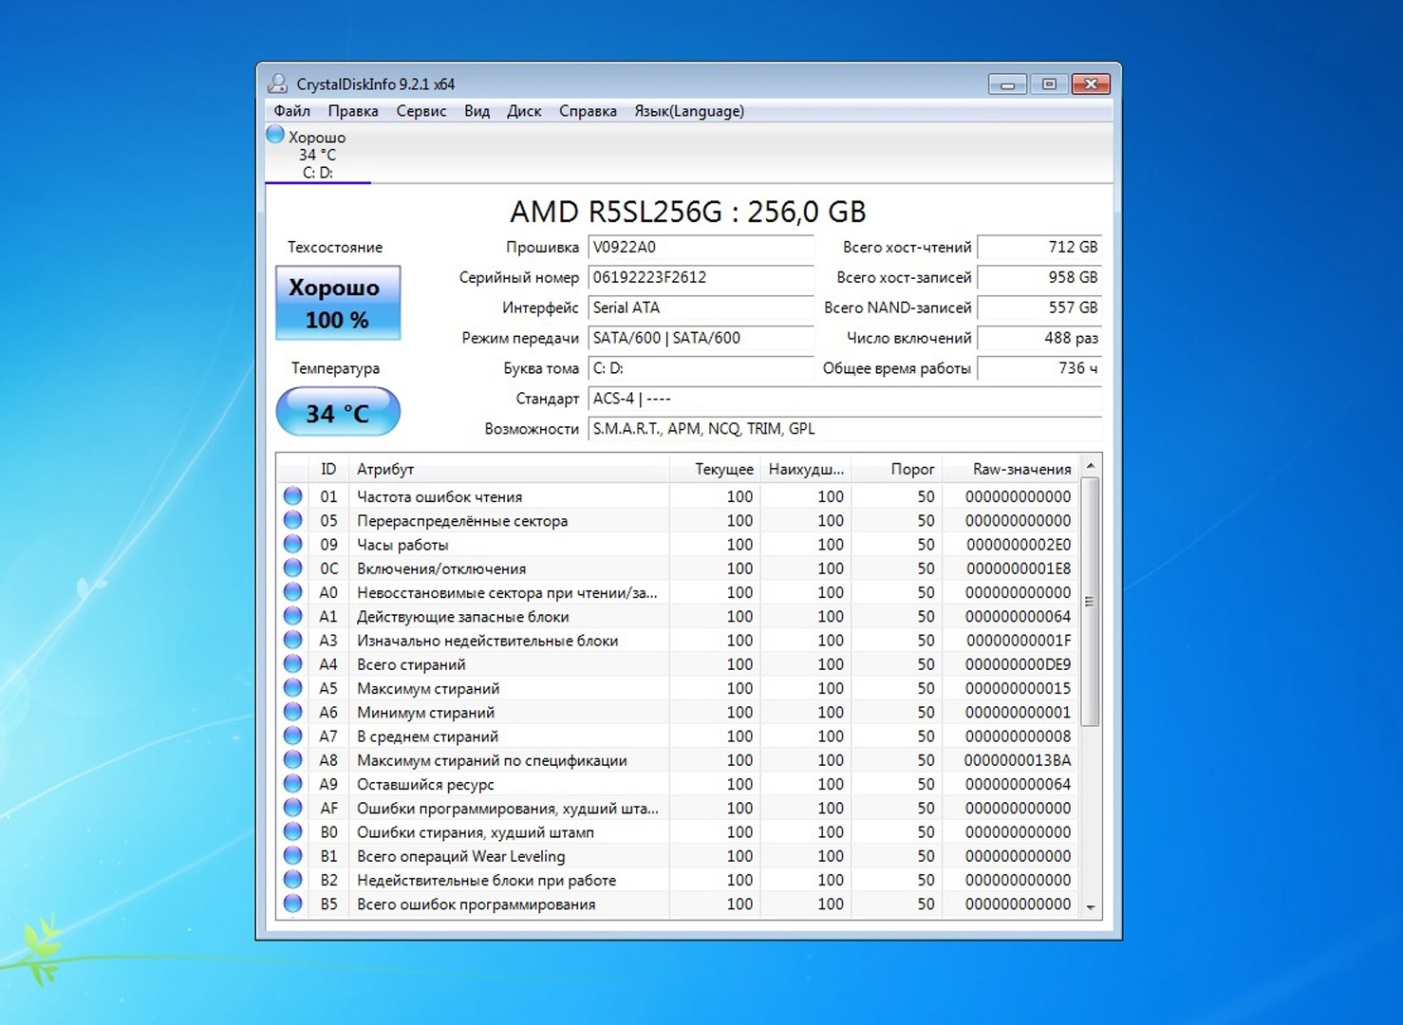The width and height of the screenshot is (1403, 1025).
Task: Click the Порог column header
Action: click(896, 469)
